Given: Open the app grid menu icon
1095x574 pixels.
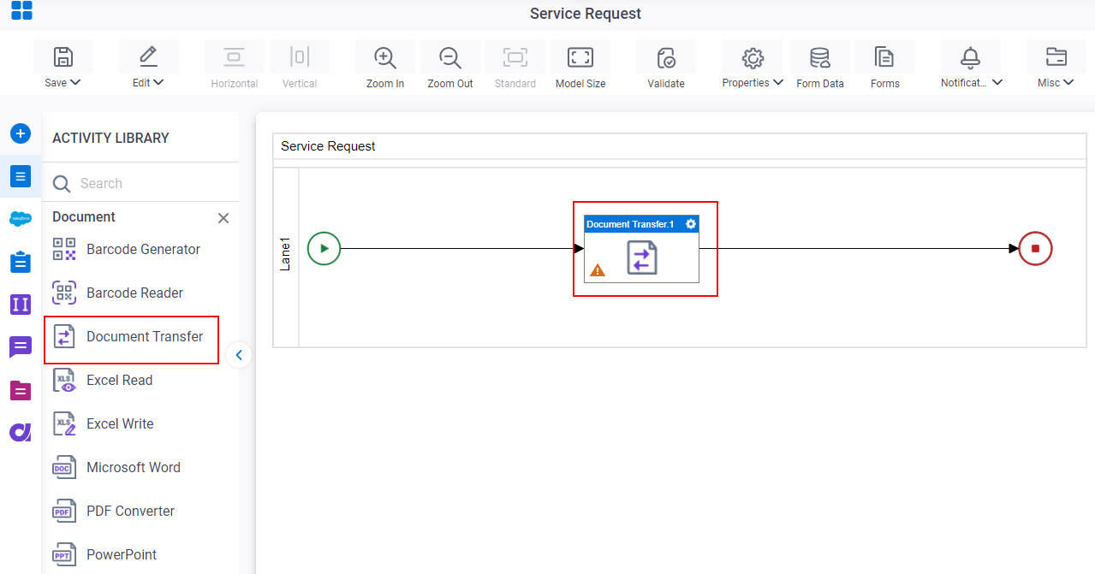Looking at the screenshot, I should pos(21,10).
